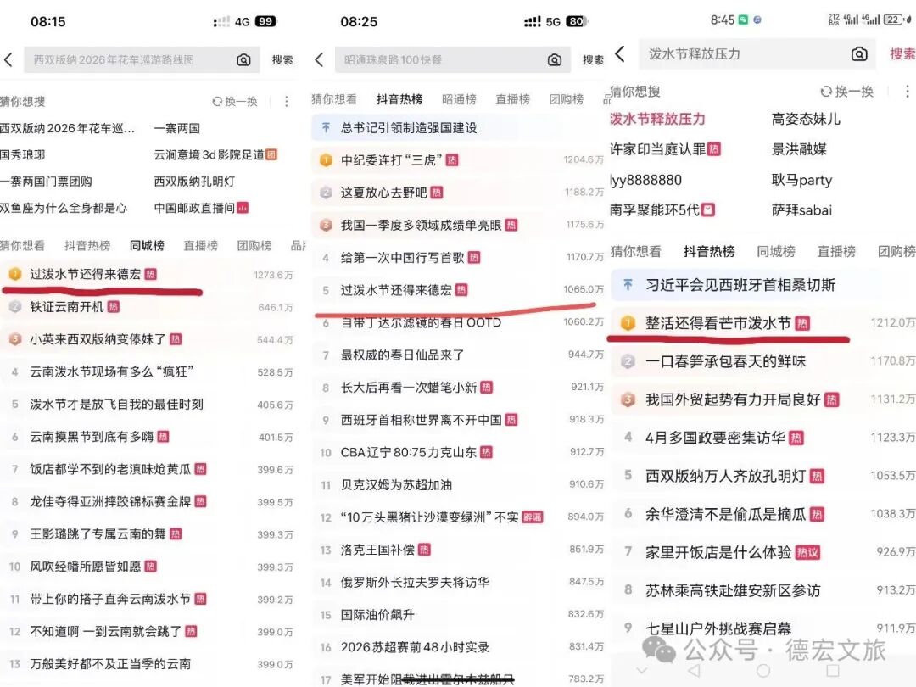
Task: Tap pinned arrow icon beside 总书记引领制造强国建设
Action: point(326,127)
